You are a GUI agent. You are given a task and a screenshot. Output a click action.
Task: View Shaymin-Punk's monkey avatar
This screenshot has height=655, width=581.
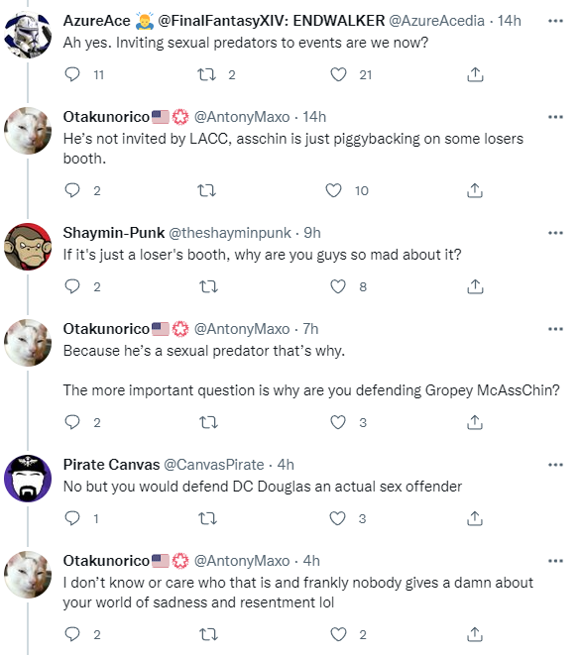click(x=28, y=247)
